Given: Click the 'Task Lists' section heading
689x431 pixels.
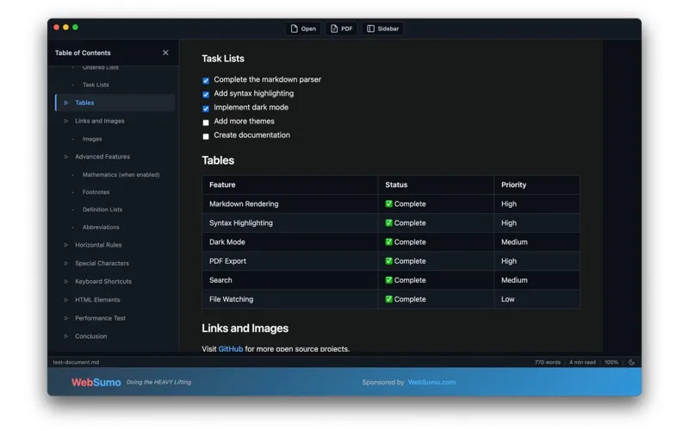Looking at the screenshot, I should click(223, 59).
